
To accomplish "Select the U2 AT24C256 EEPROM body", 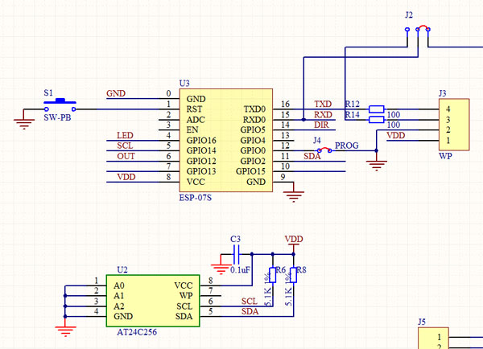I will click(153, 301).
